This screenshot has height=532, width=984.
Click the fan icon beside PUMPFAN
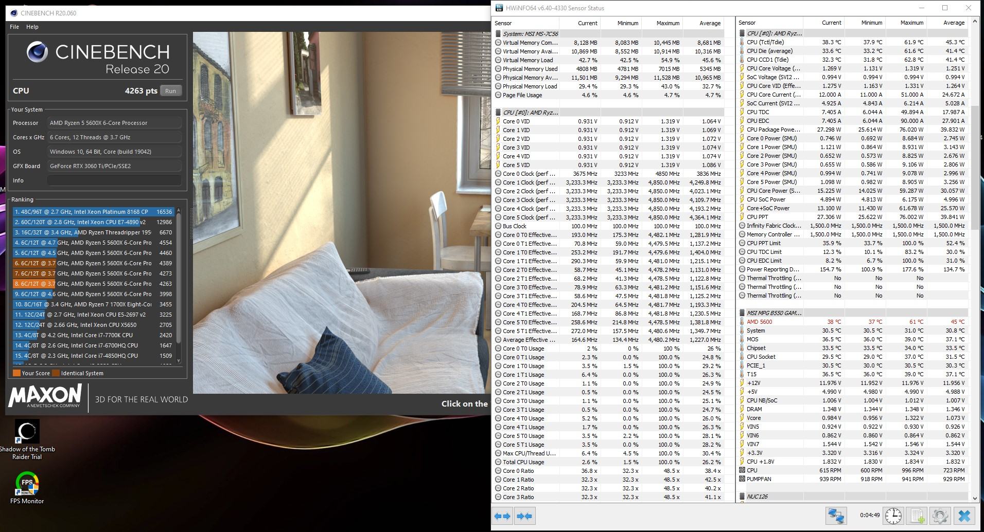click(x=742, y=479)
